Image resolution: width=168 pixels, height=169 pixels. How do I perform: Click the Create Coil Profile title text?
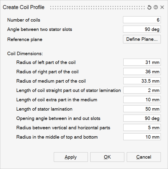23,7
